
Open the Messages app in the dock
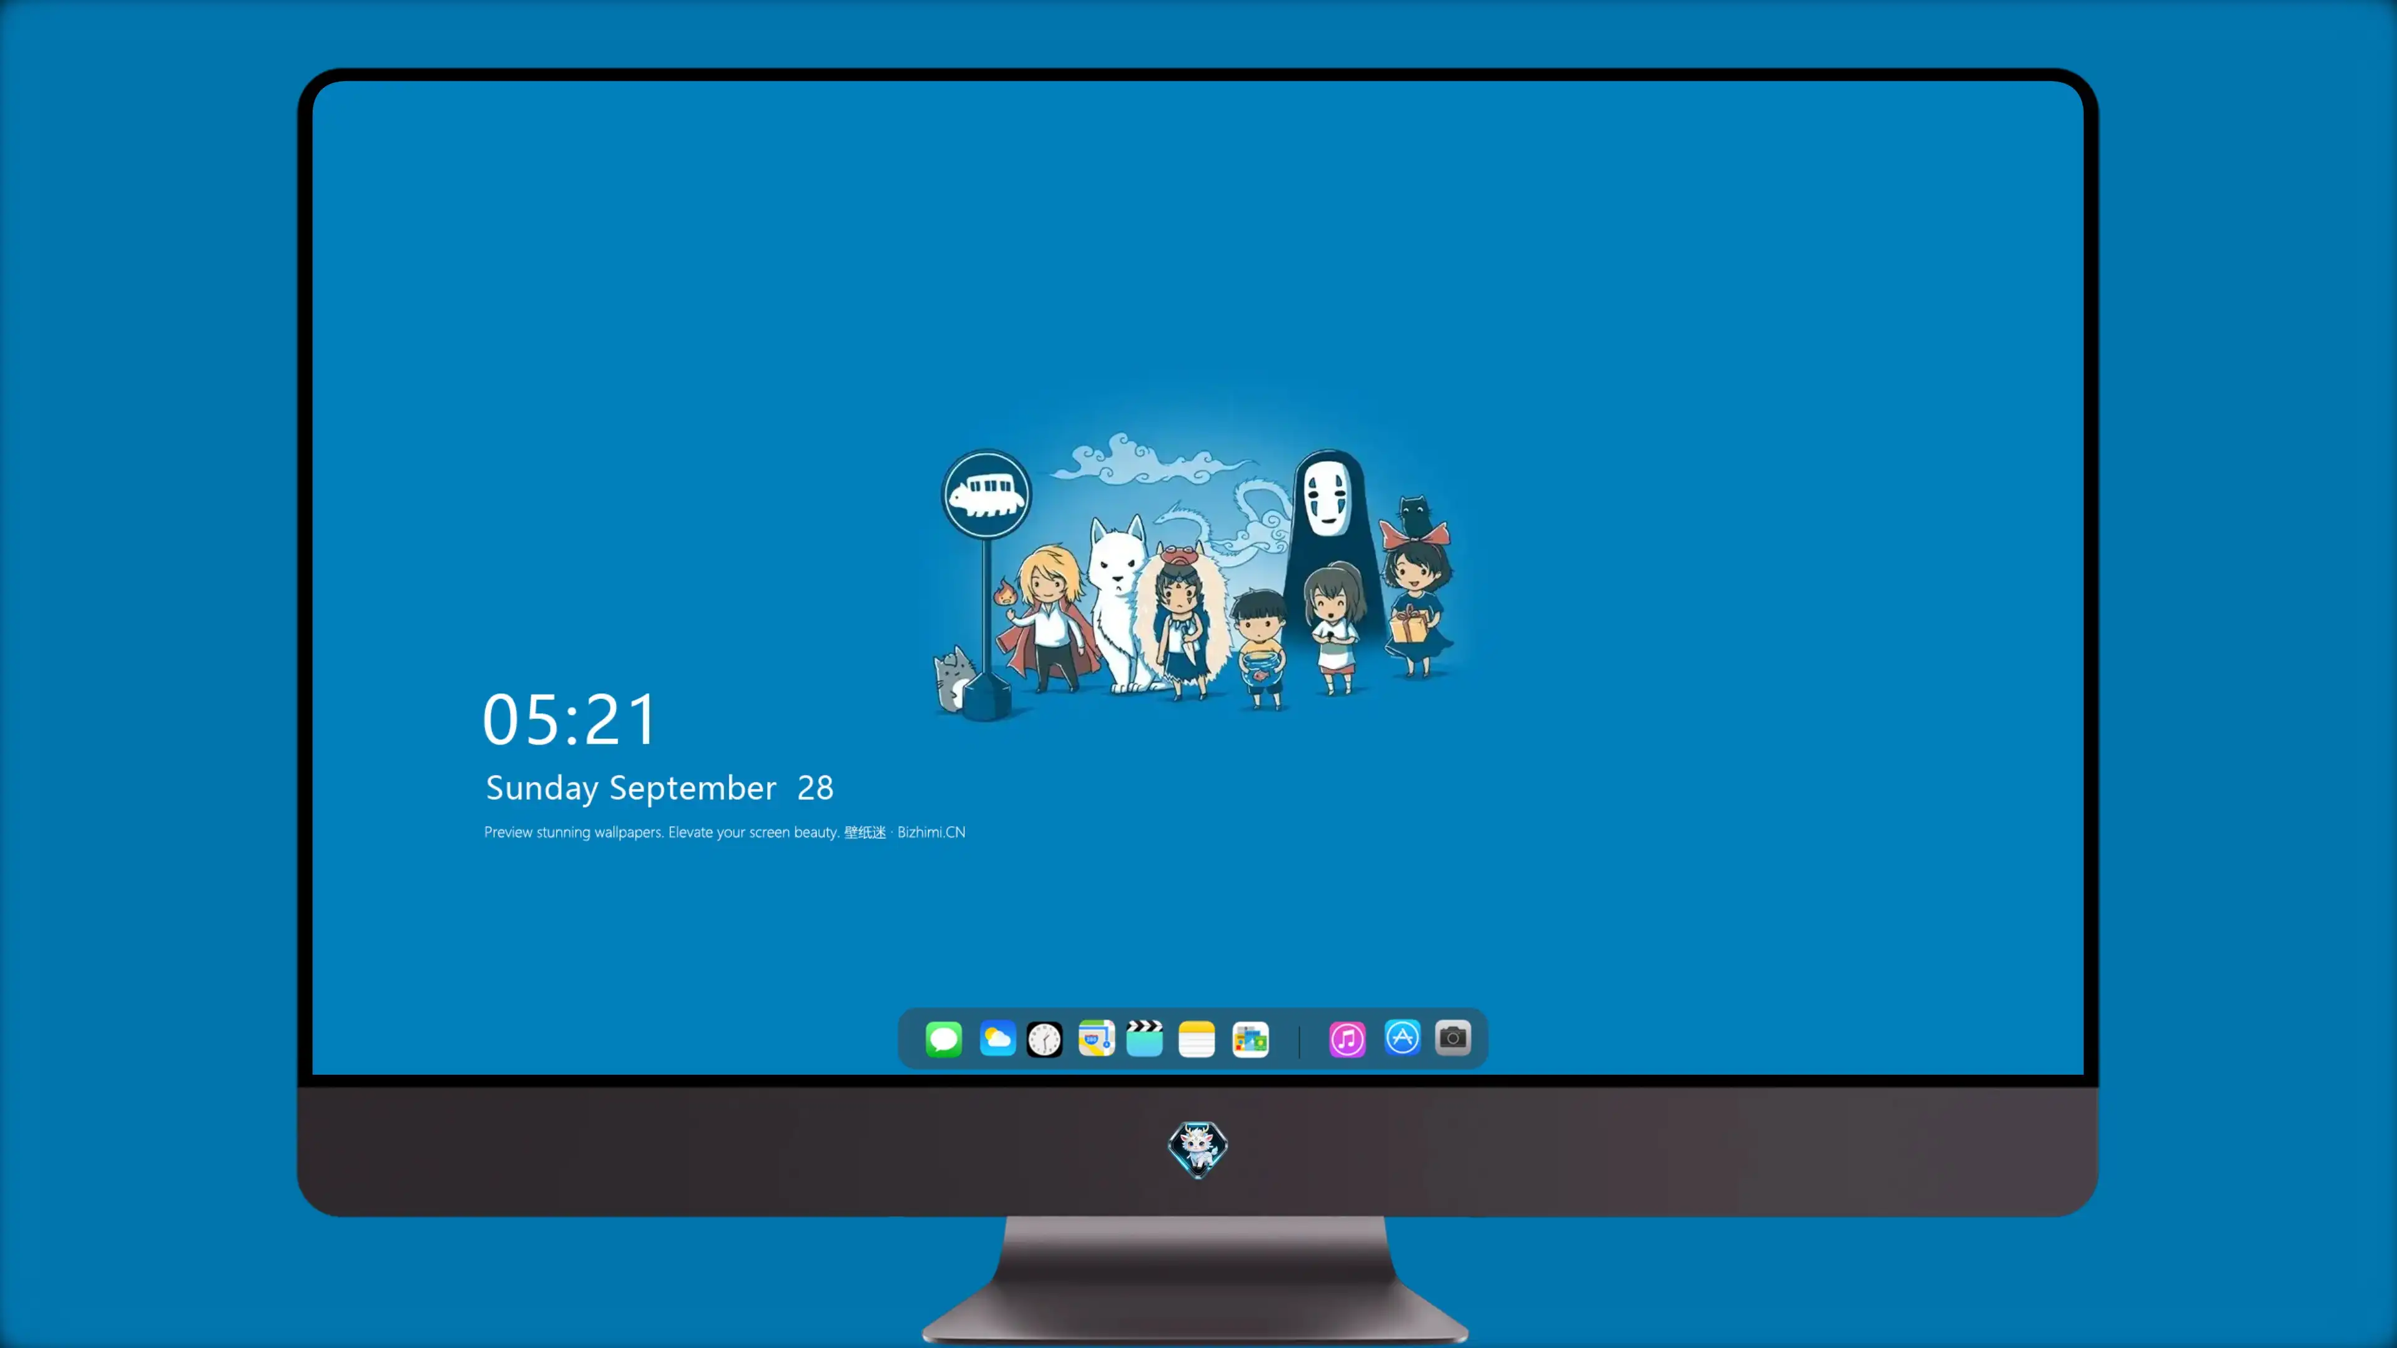pos(944,1038)
